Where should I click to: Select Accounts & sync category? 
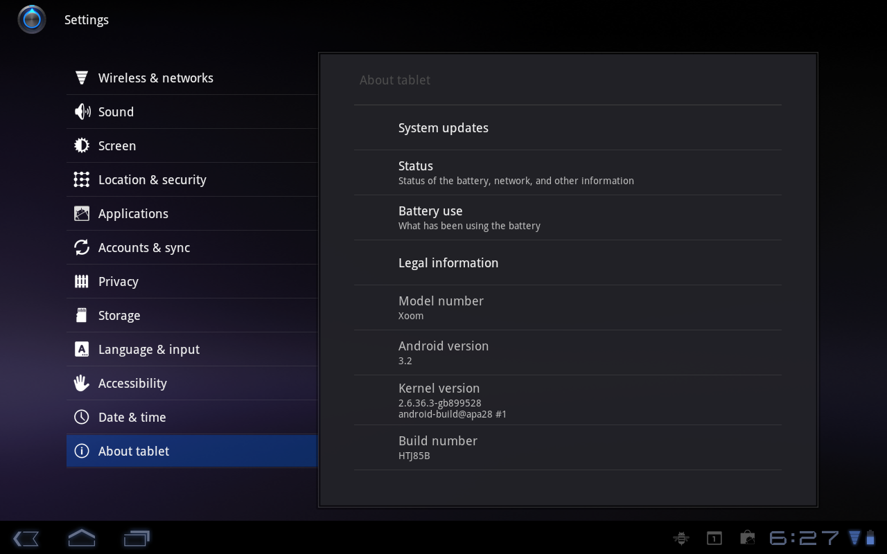pos(192,247)
